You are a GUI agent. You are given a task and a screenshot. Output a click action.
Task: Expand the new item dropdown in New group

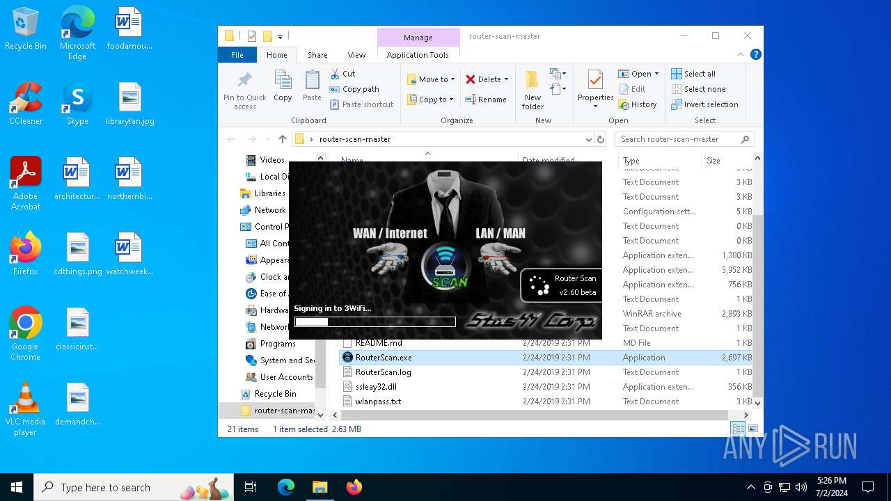558,73
